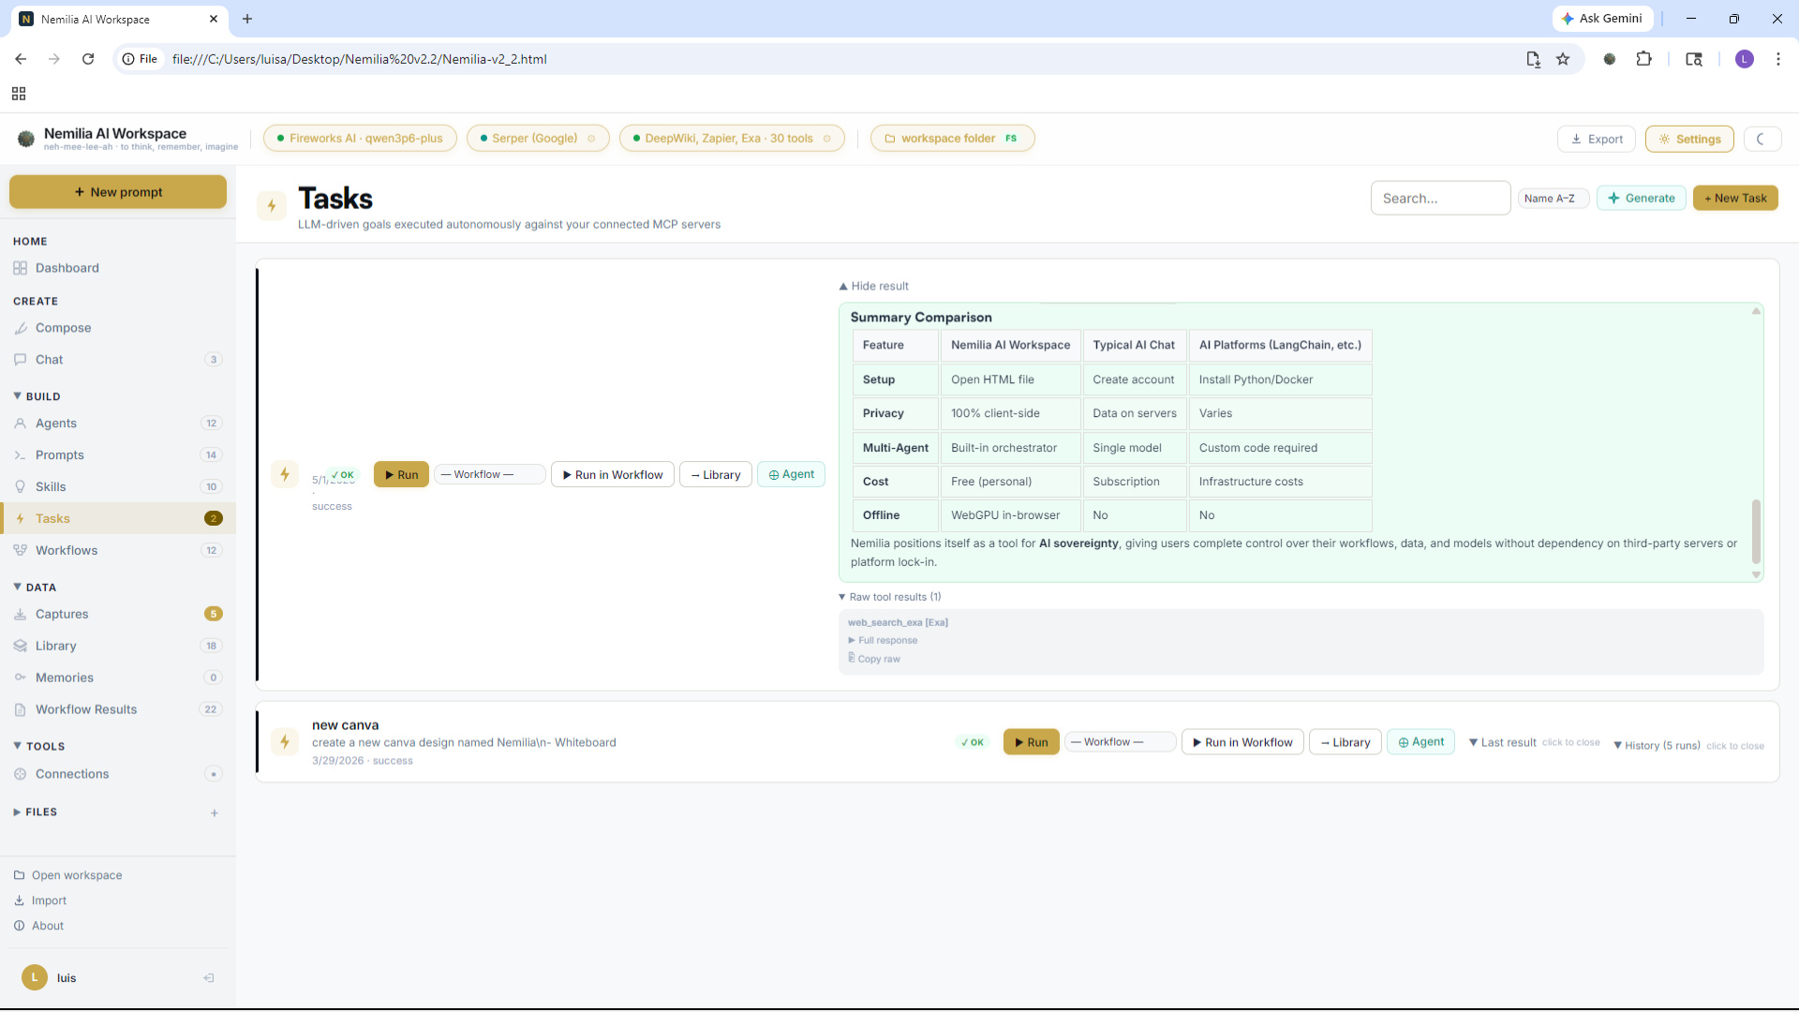The image size is (1799, 1012).
Task: Click Run in Workflow on the first task
Action: pyautogui.click(x=613, y=475)
